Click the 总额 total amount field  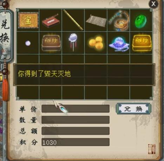pos(76,131)
